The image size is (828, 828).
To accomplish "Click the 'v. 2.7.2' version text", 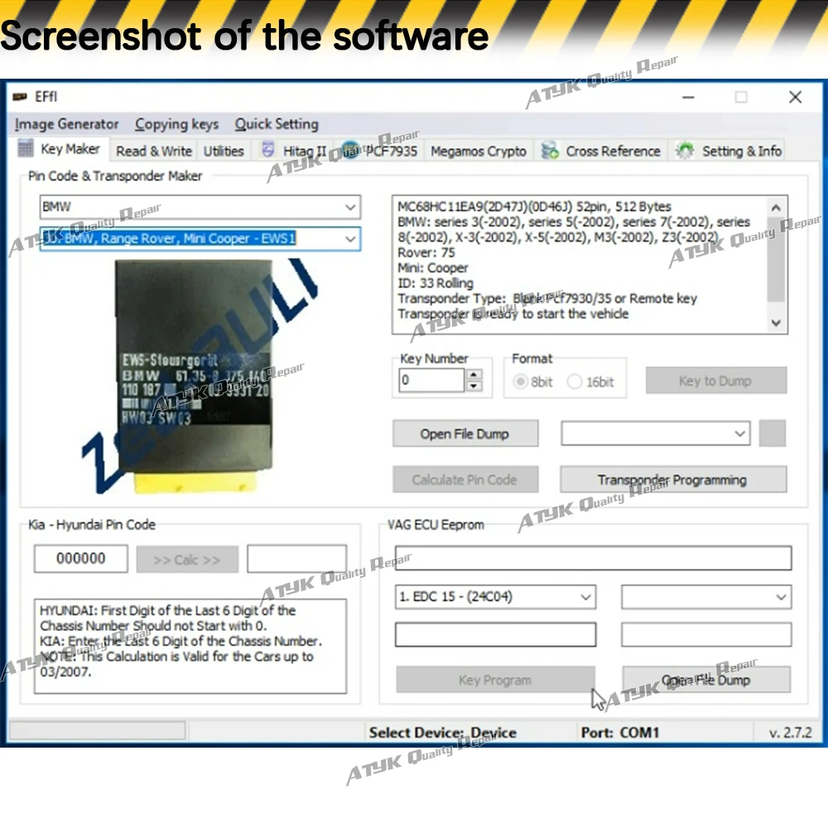I will 790,733.
